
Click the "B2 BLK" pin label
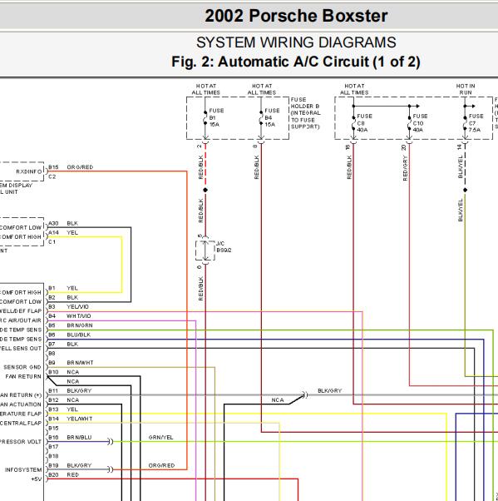(x=63, y=297)
